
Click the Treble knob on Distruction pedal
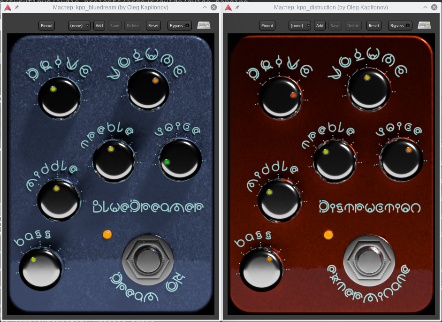click(335, 161)
